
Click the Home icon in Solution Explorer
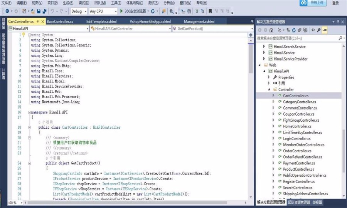click(x=271, y=30)
